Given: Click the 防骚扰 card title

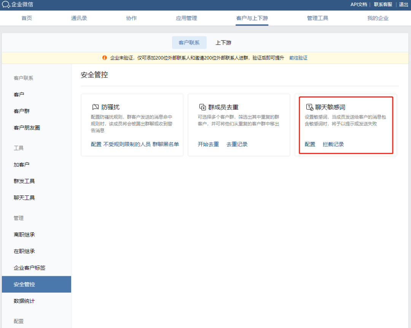Looking at the screenshot, I should tap(110, 107).
